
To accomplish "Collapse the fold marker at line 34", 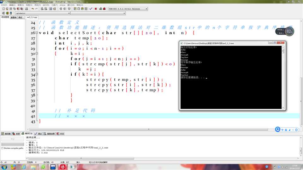I will pyautogui.click(x=37, y=74).
